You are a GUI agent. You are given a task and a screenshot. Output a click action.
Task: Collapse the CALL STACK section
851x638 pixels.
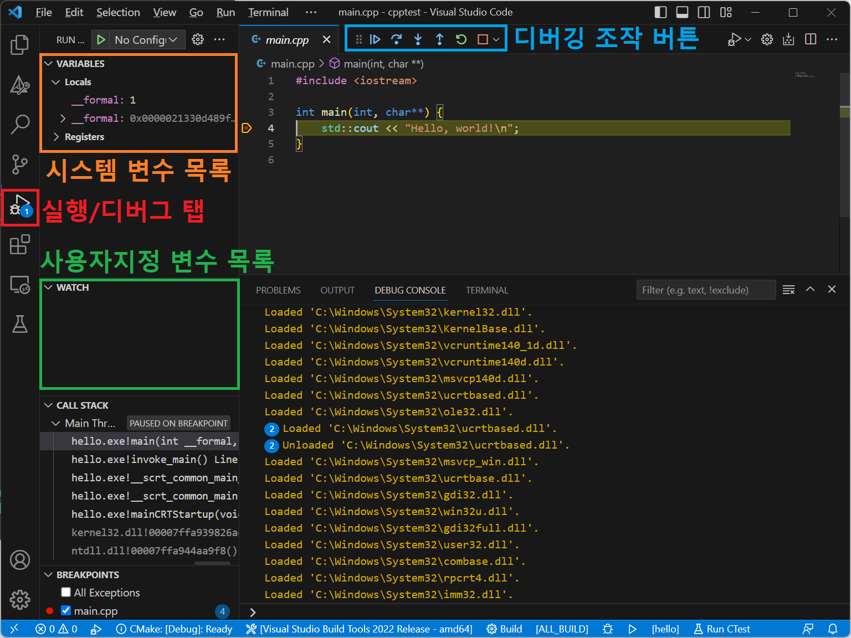coord(82,405)
